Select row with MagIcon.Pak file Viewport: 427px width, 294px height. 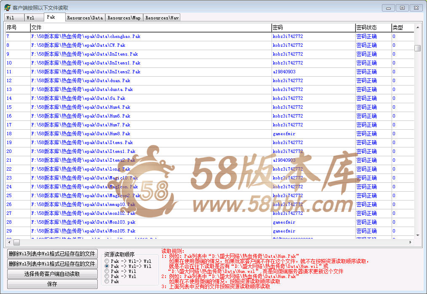click(x=210, y=187)
